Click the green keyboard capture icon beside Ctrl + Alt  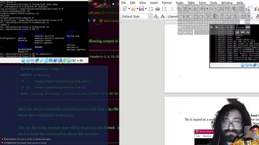pyautogui.click(x=69, y=60)
